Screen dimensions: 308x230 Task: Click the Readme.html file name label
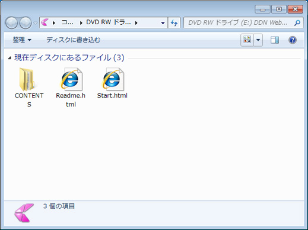coord(71,100)
